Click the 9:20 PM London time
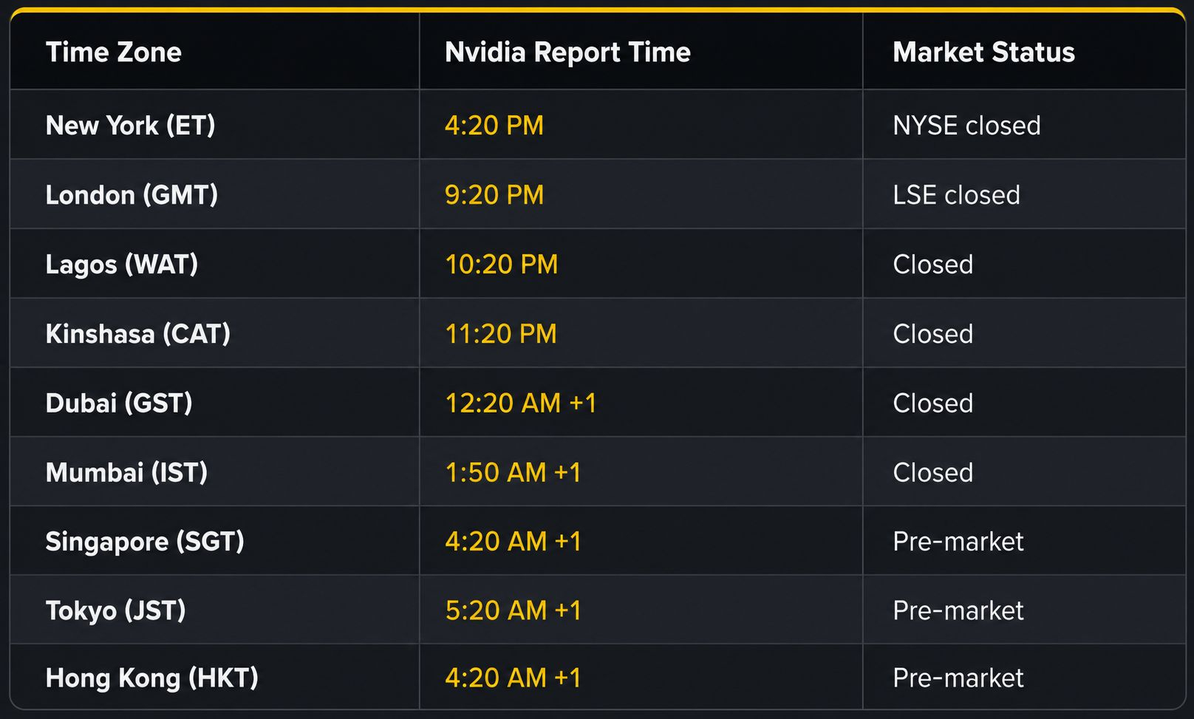This screenshot has width=1194, height=719. tap(494, 195)
